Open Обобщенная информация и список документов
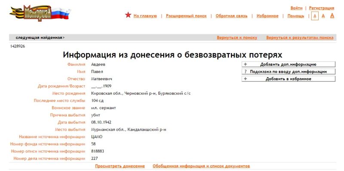The height and width of the screenshot is (171, 344). 201,166
